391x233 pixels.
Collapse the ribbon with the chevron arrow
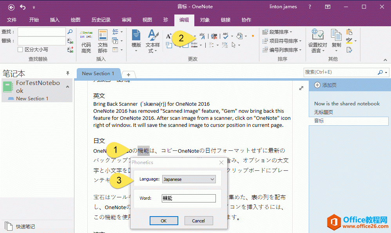coord(385,60)
